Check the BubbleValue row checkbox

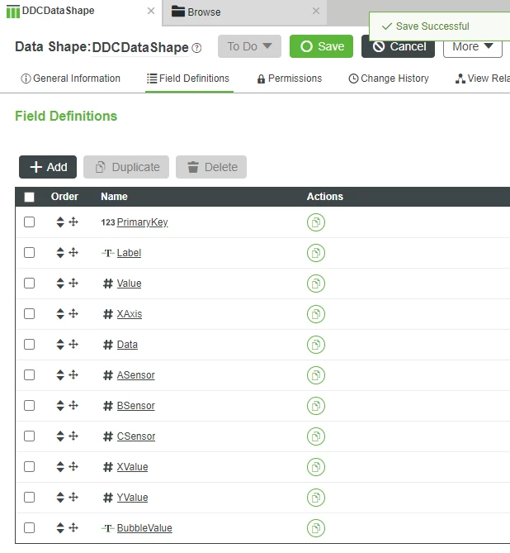point(29,527)
